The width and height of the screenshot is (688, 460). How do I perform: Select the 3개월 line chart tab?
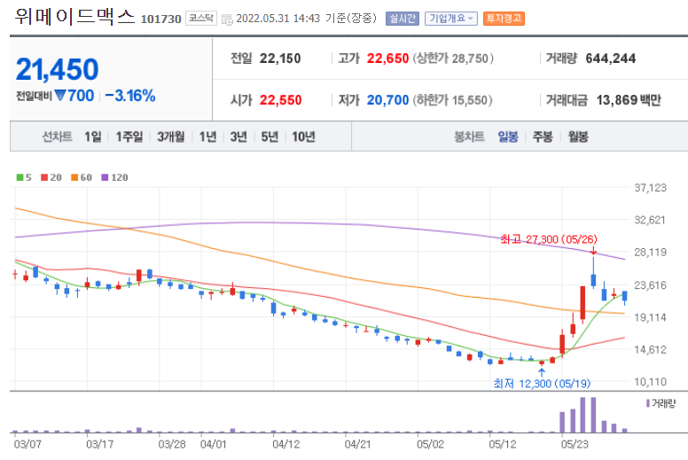click(x=171, y=136)
